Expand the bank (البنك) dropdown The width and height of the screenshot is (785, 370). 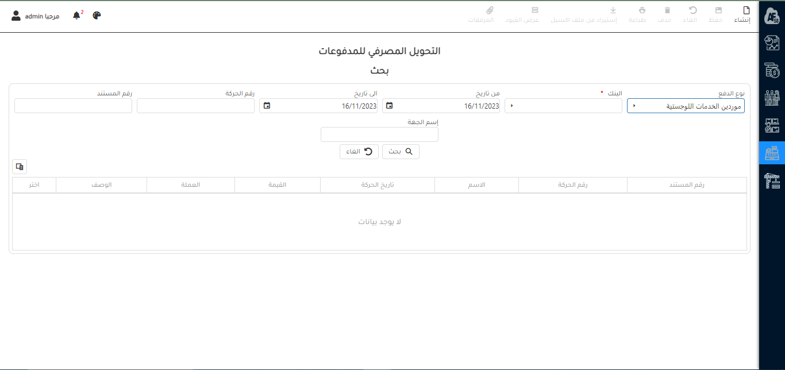512,106
